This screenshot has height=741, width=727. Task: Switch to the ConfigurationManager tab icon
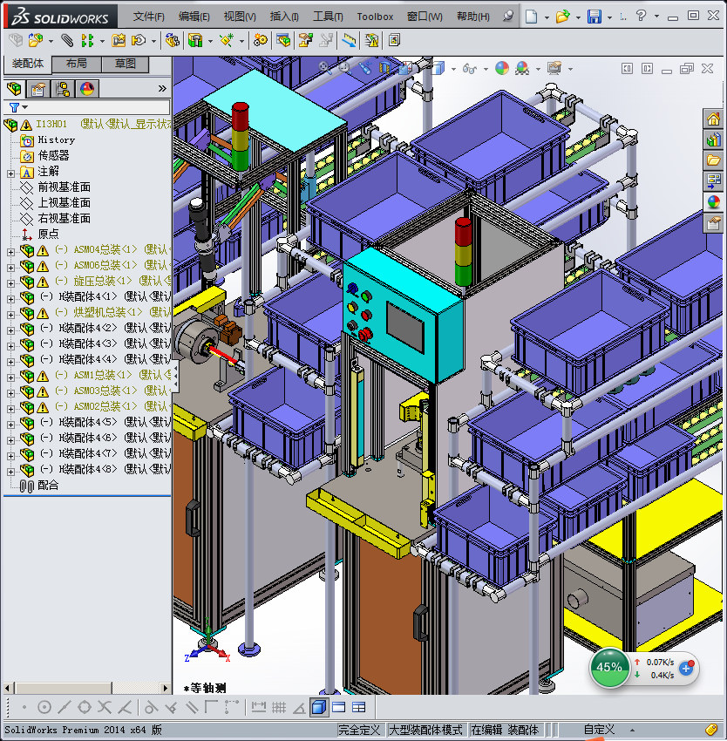pyautogui.click(x=63, y=89)
